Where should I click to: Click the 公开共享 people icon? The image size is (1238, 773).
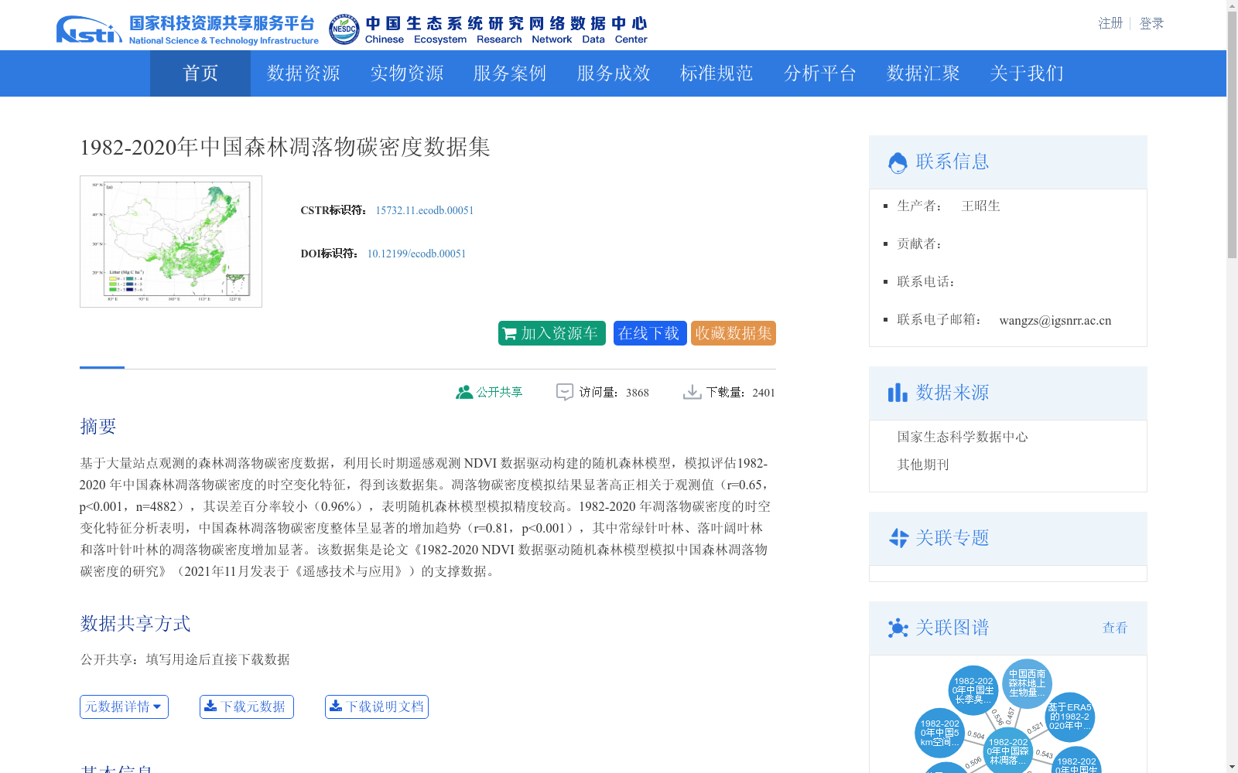click(x=464, y=392)
